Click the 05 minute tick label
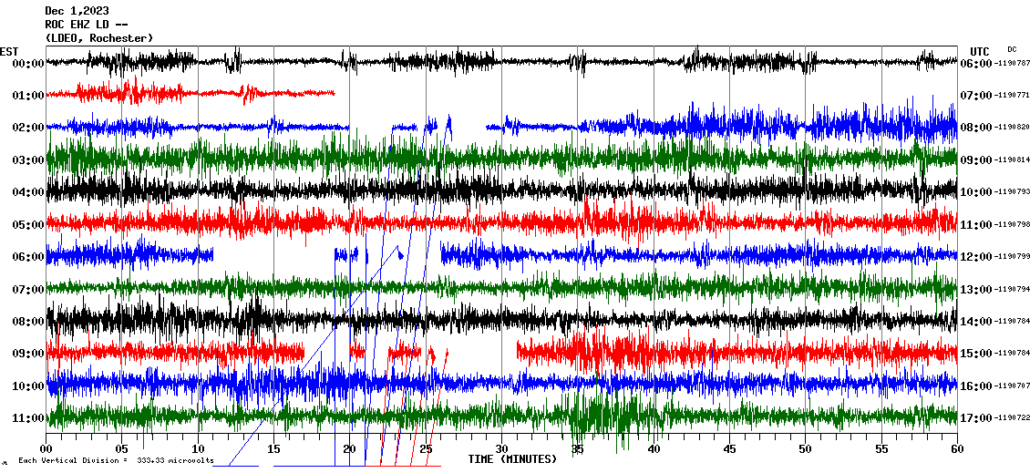 (121, 449)
